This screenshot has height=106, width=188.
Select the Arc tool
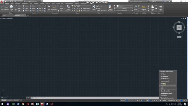tap(16, 8)
